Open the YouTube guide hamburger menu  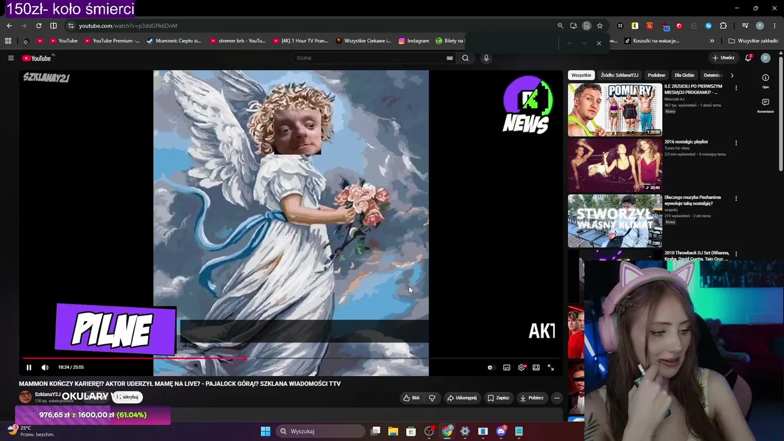click(11, 58)
